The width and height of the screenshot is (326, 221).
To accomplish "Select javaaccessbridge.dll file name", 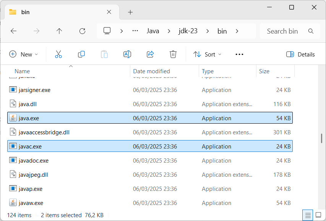I will point(44,132).
